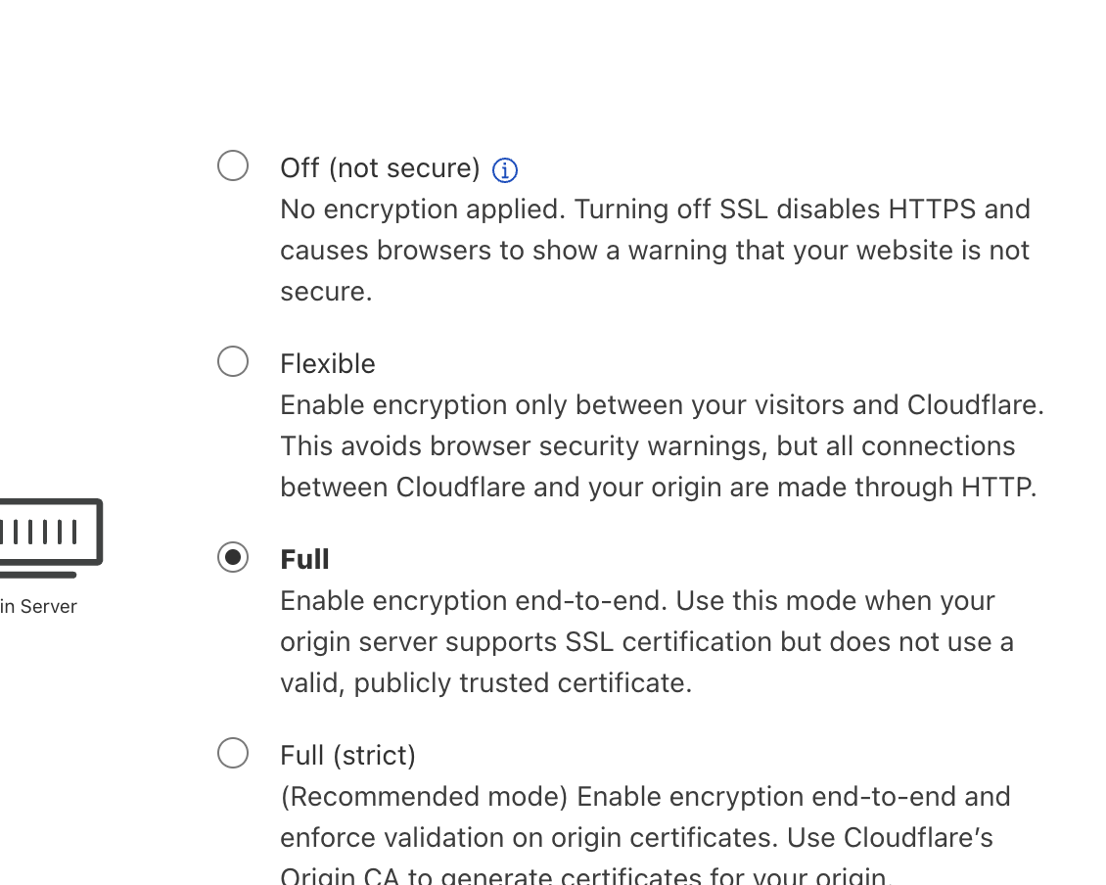The height and width of the screenshot is (885, 1106).
Task: Click the selected Full radio button
Action: click(x=233, y=558)
